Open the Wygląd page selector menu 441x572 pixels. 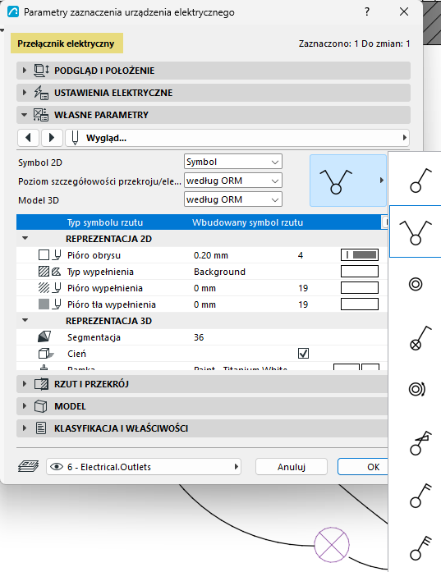pyautogui.click(x=237, y=138)
